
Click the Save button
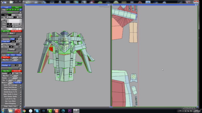pos(17,7)
